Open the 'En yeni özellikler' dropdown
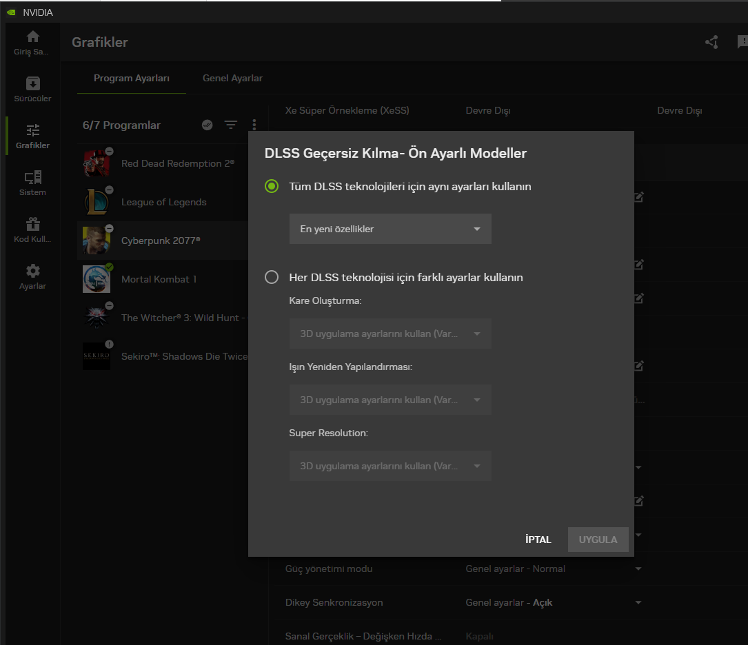This screenshot has height=645, width=748. pos(390,229)
